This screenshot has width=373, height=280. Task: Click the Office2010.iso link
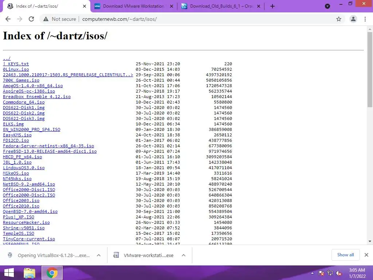tap(21, 206)
